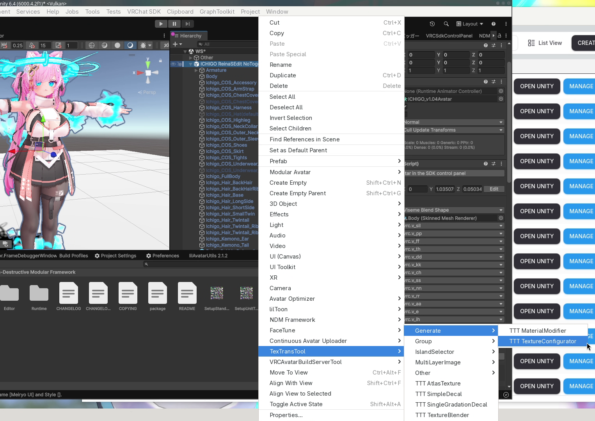Open object picker for Runtime Animator Controller
595x421 pixels.
click(x=501, y=91)
